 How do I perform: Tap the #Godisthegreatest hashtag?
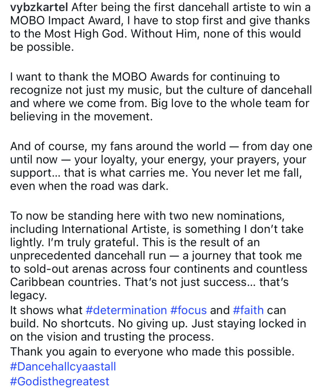click(60, 381)
